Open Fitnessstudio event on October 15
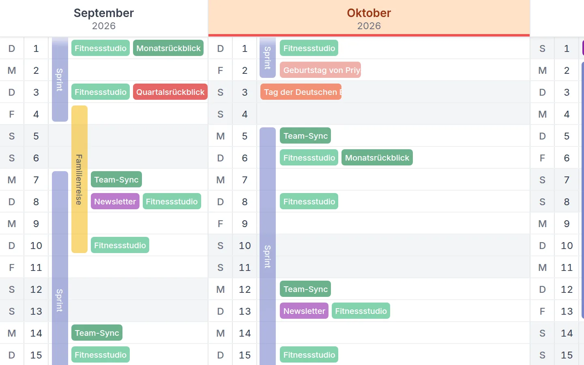 tap(309, 355)
